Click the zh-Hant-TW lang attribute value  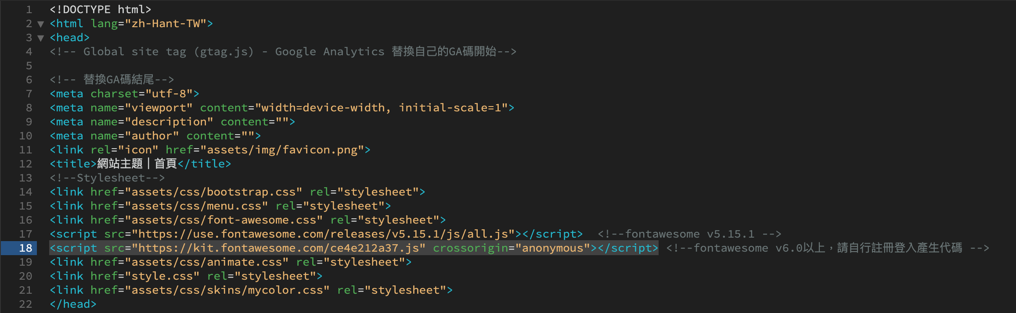tap(166, 24)
